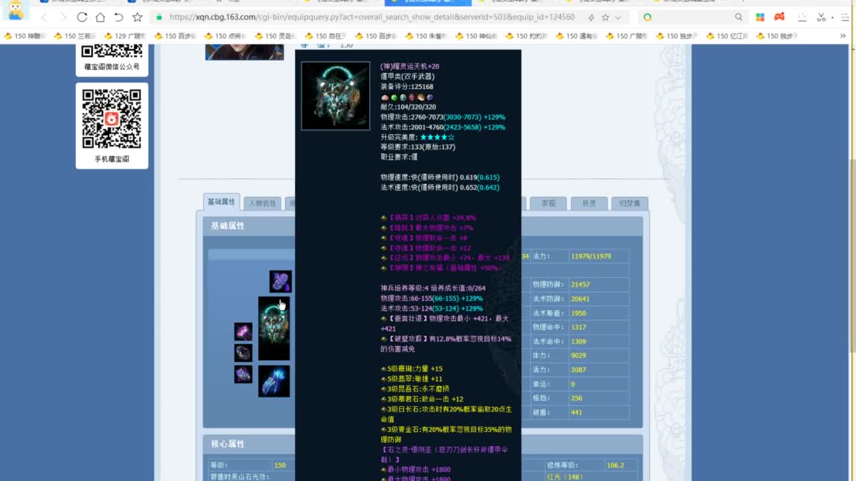Click the 活力 value 2087

578,370
